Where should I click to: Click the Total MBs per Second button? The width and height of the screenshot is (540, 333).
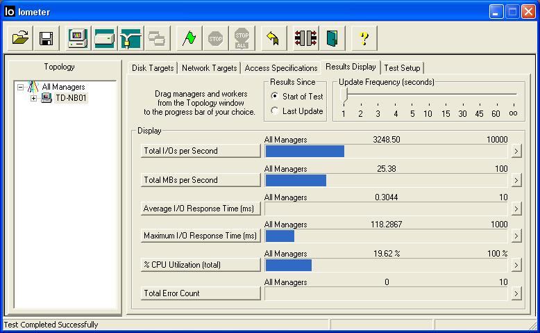201,180
